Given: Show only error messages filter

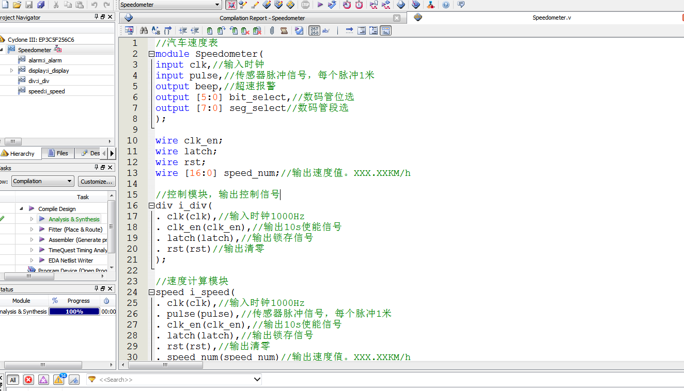Looking at the screenshot, I should click(x=28, y=380).
